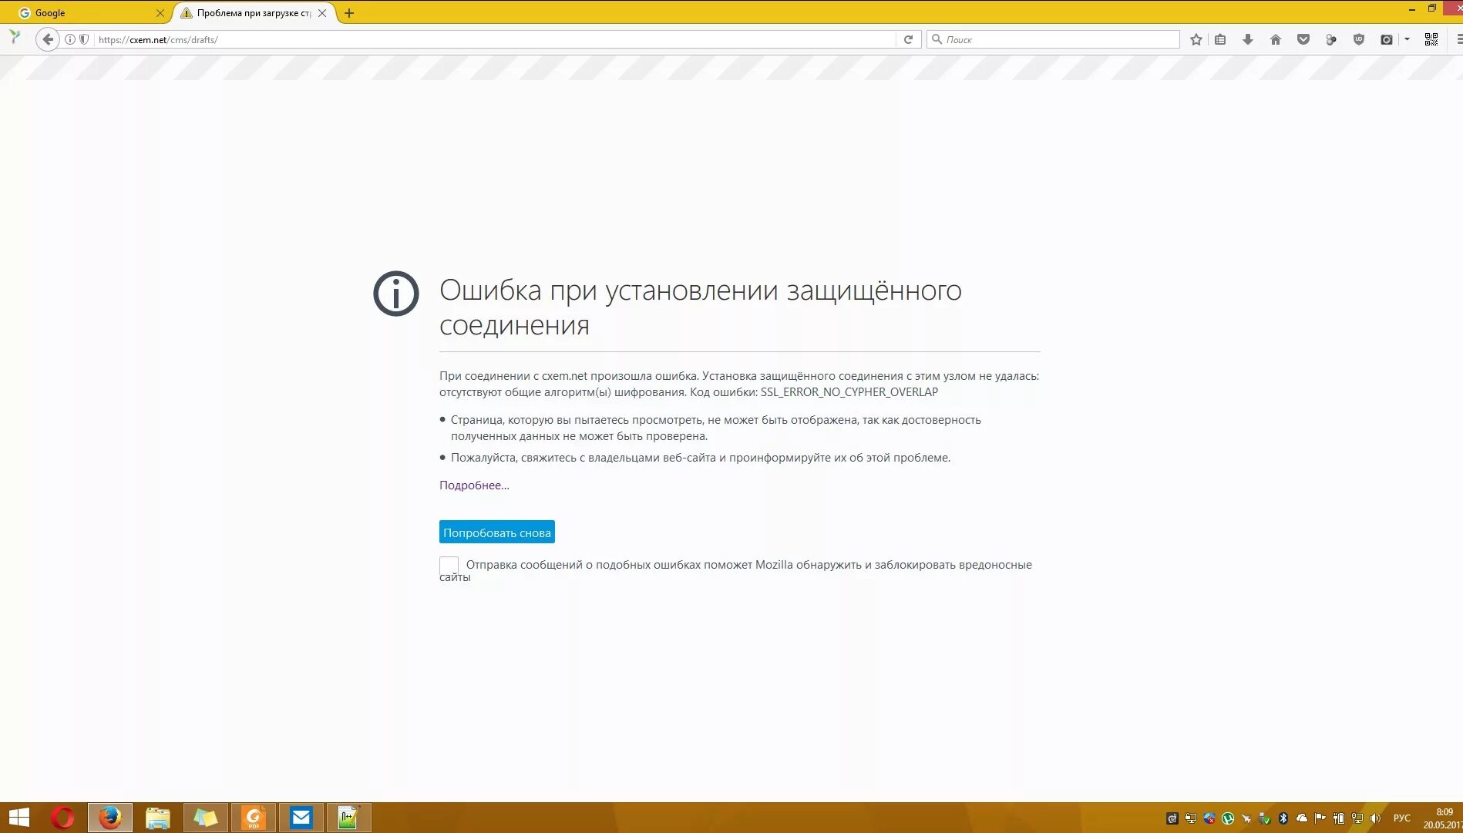Switch input language via "РУС" indicator
Screen dimensions: 1463x833
pos(1402,818)
